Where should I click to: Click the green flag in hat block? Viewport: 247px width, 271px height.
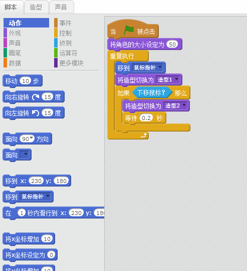pos(129,29)
